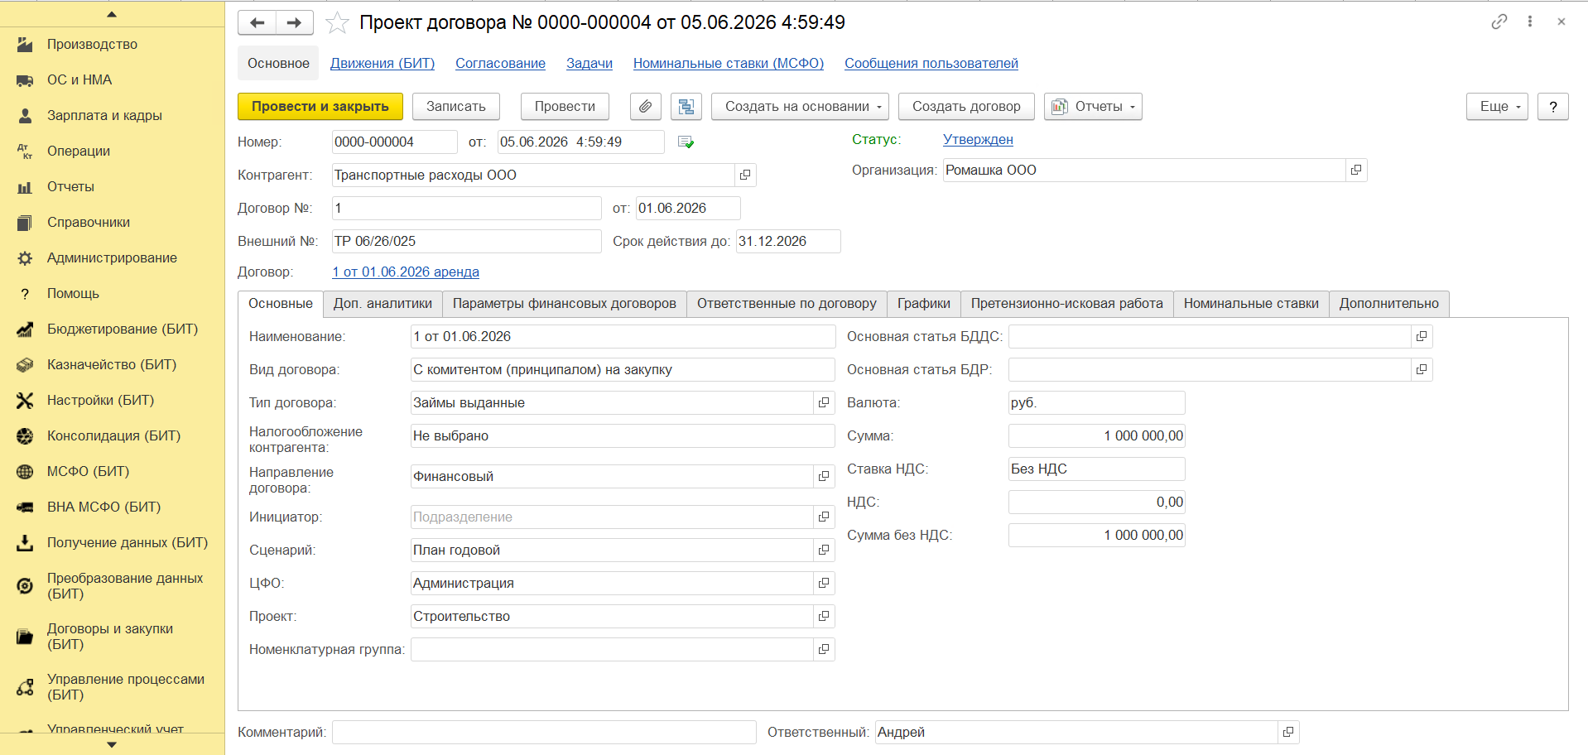Open the Настройки (БИТ) tools icon
This screenshot has width=1588, height=755.
point(25,401)
